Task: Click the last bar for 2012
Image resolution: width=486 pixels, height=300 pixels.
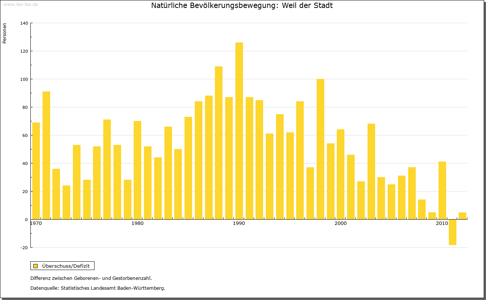Action: (462, 216)
